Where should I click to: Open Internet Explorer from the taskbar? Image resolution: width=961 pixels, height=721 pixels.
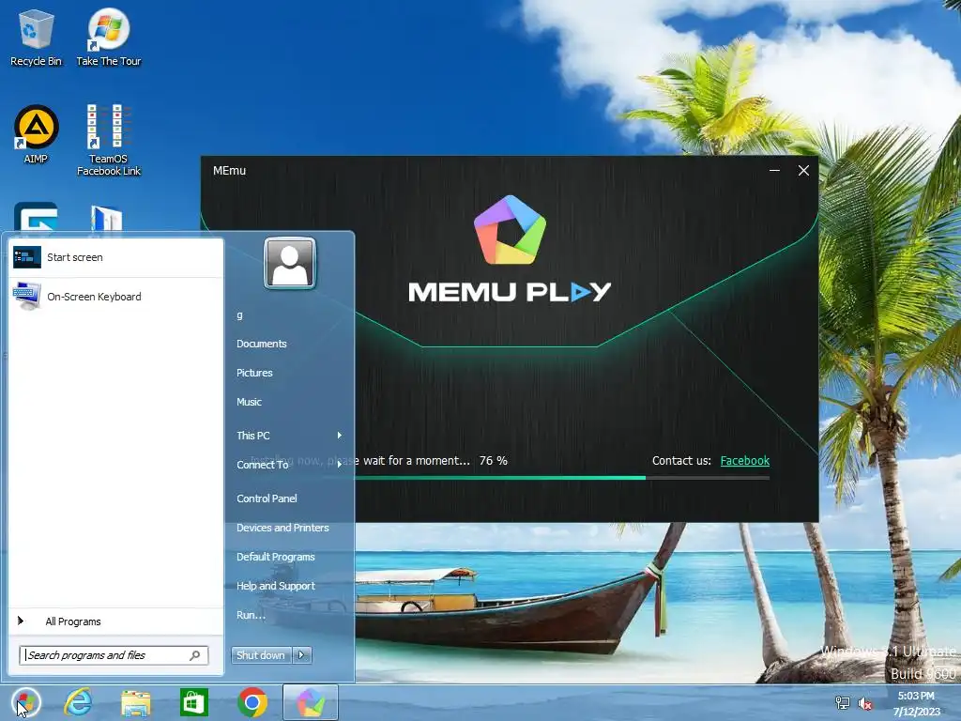(79, 702)
